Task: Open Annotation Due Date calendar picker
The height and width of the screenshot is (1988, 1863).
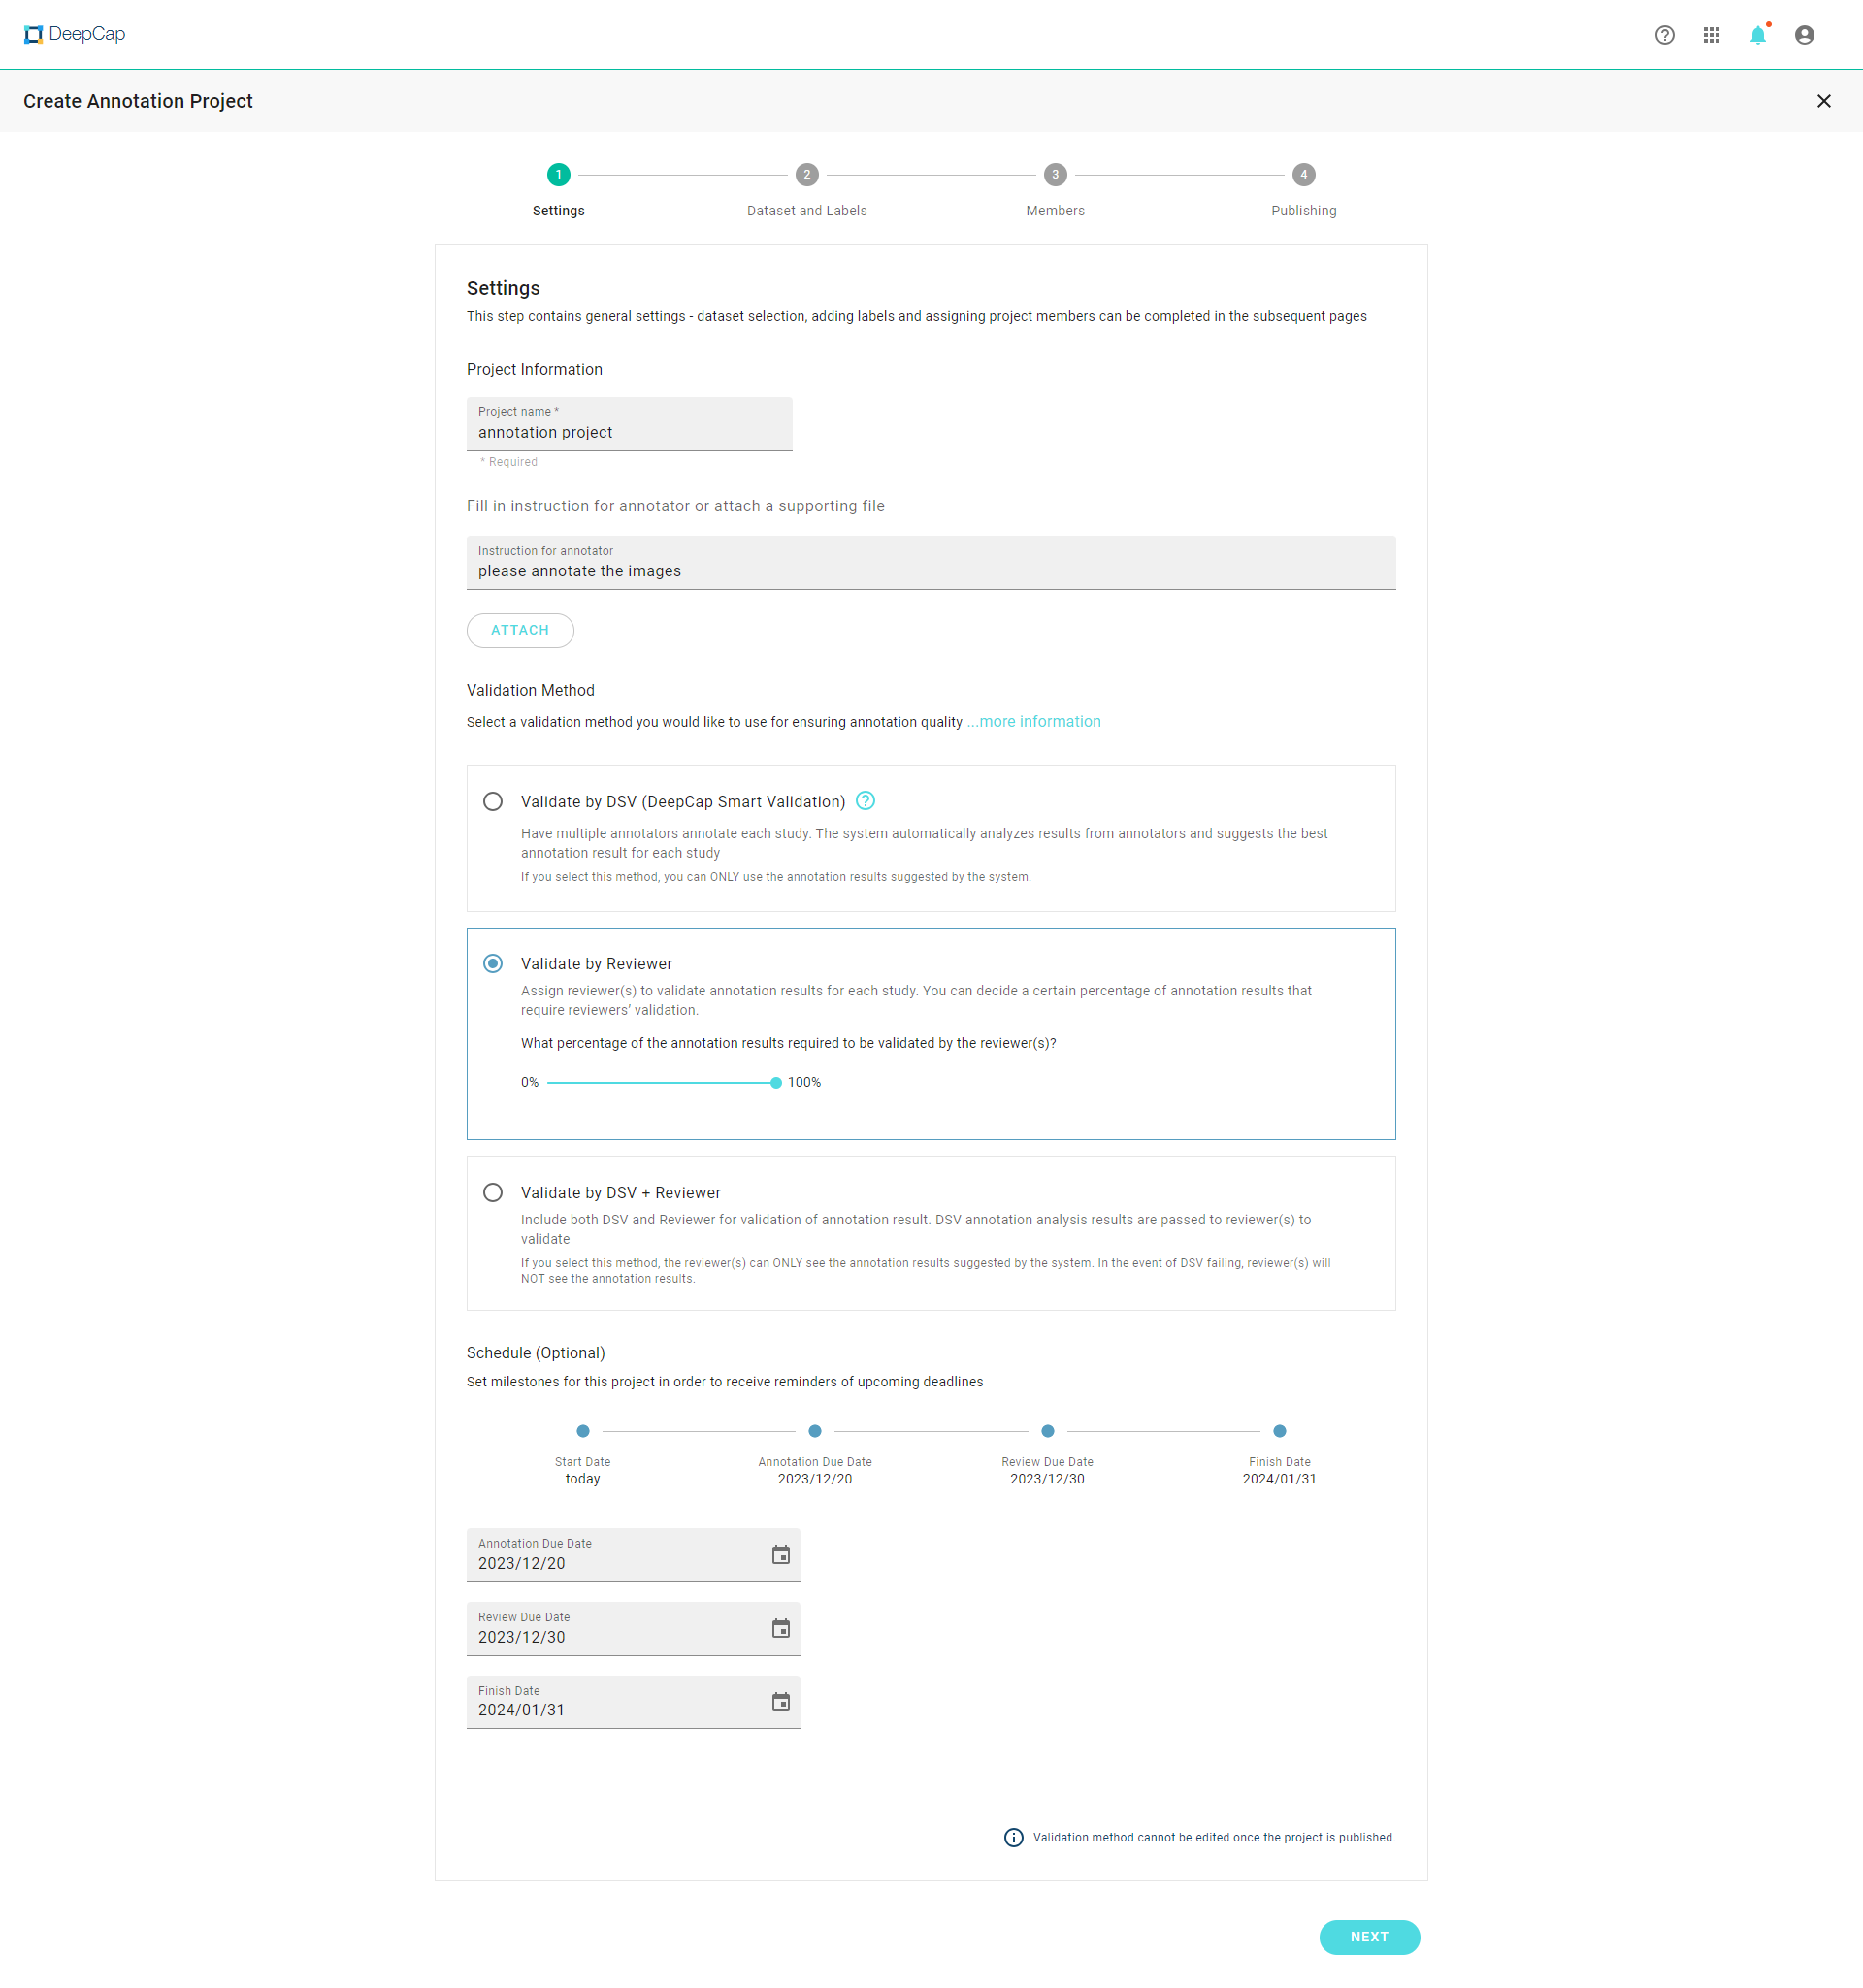Action: tap(781, 1555)
